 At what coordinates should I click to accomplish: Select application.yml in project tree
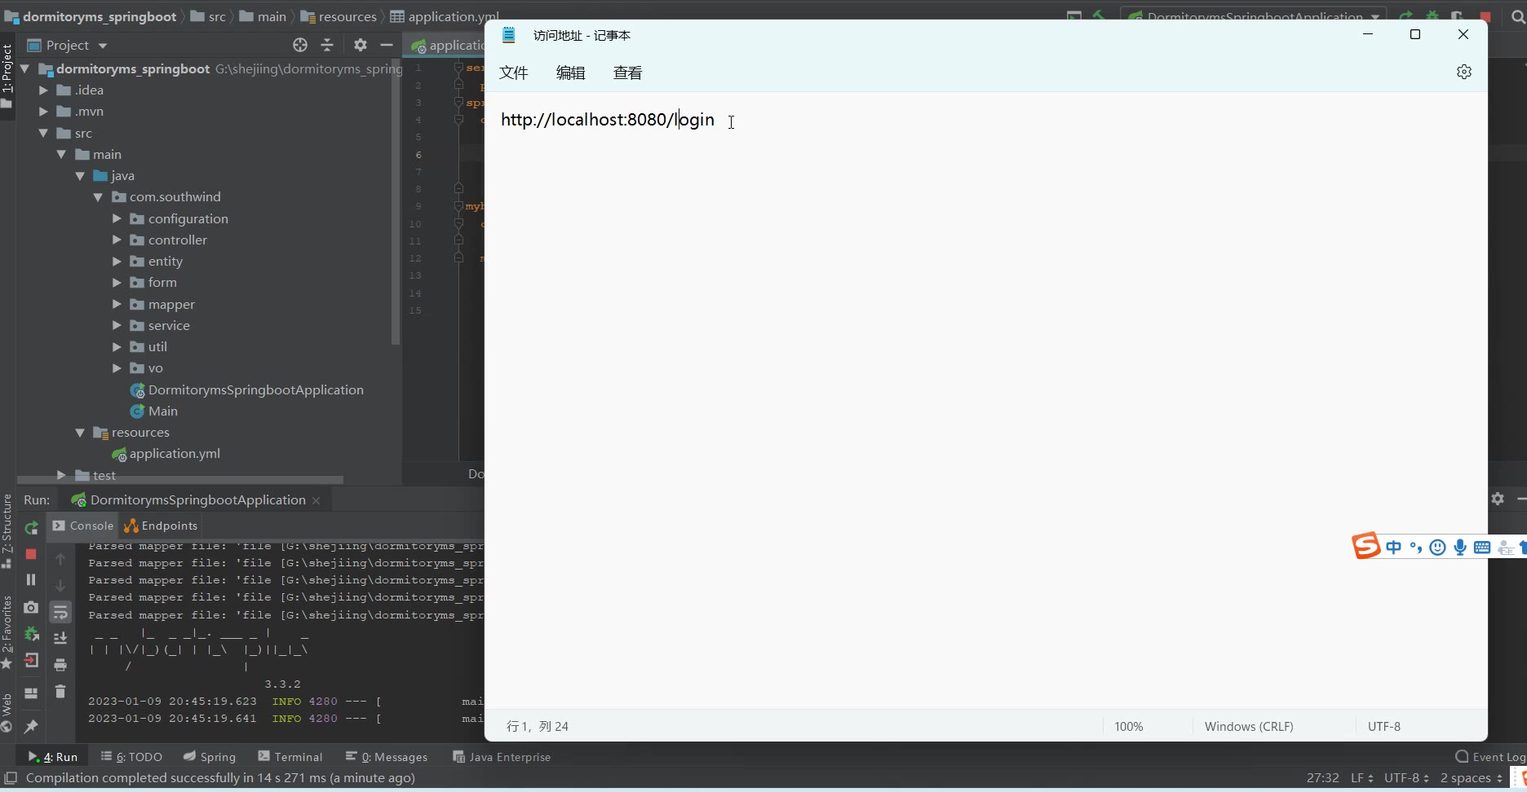click(175, 454)
